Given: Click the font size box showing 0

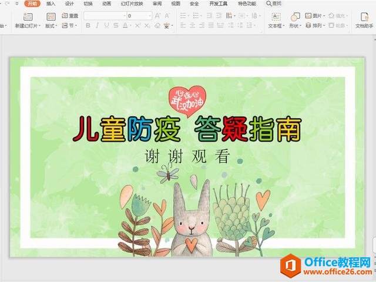Looking at the screenshot, I should (140, 16).
